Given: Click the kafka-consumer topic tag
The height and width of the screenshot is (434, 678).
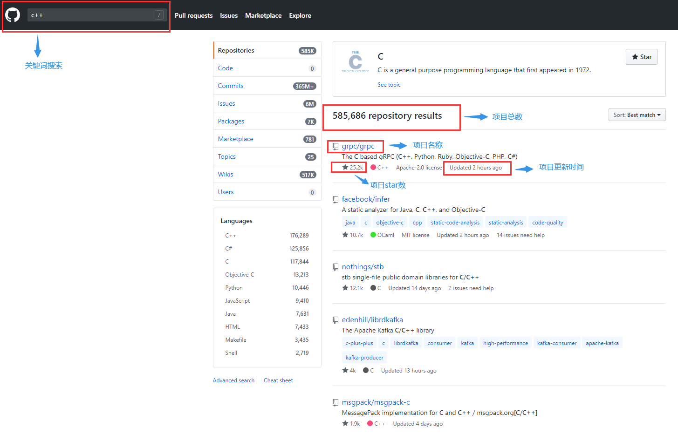Looking at the screenshot, I should (x=557, y=343).
